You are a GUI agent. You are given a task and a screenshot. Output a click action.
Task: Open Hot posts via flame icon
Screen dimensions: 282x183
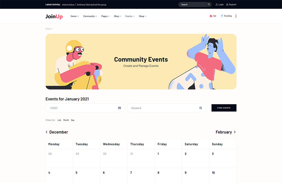pos(211,16)
